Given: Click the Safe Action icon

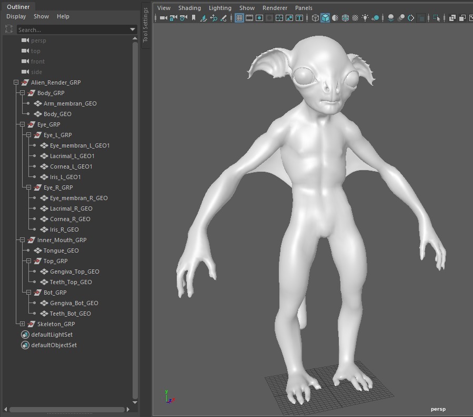Looking at the screenshot, I should (289, 18).
